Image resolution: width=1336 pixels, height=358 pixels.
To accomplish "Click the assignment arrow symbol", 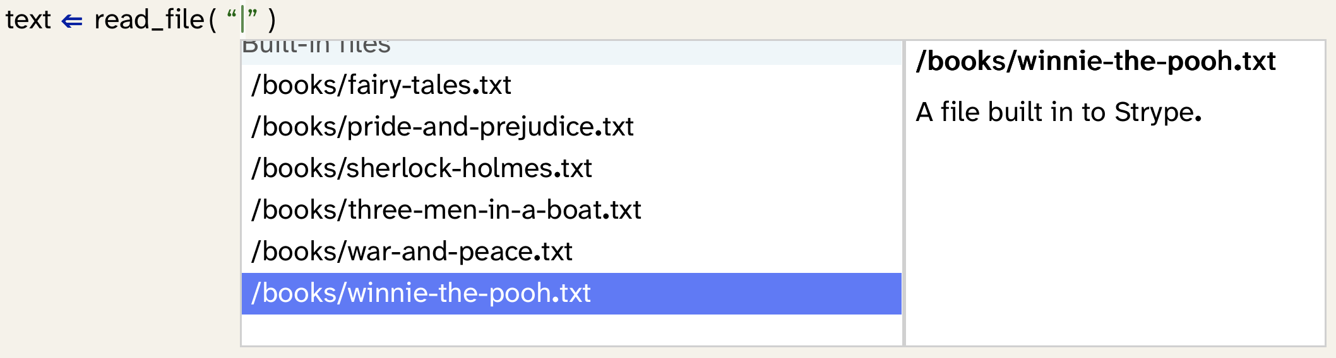I will (x=72, y=21).
